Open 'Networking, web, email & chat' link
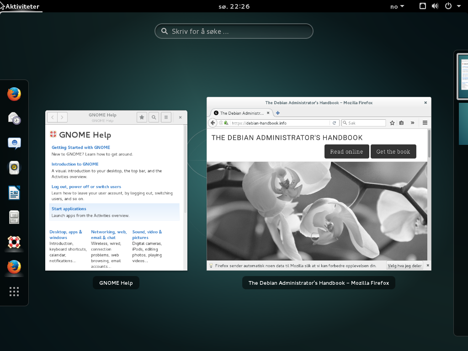Viewport: 468px width, 351px height. [109, 234]
